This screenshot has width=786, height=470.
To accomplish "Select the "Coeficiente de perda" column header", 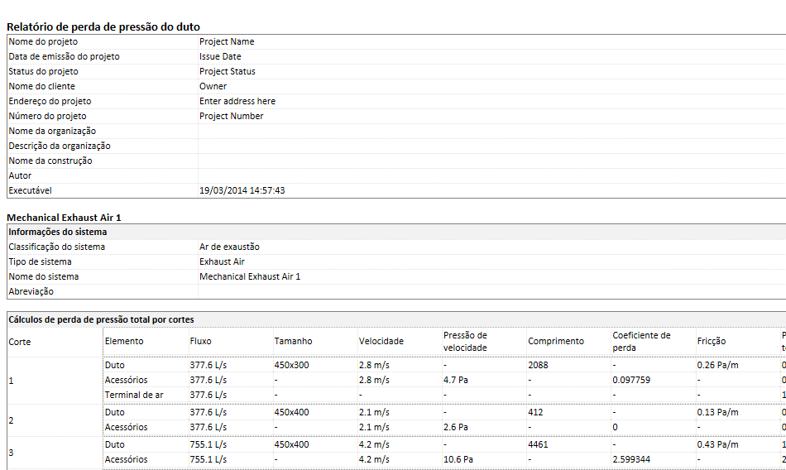I will pyautogui.click(x=642, y=342).
